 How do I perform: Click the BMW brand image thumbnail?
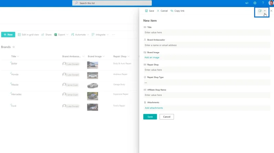[x=92, y=65]
